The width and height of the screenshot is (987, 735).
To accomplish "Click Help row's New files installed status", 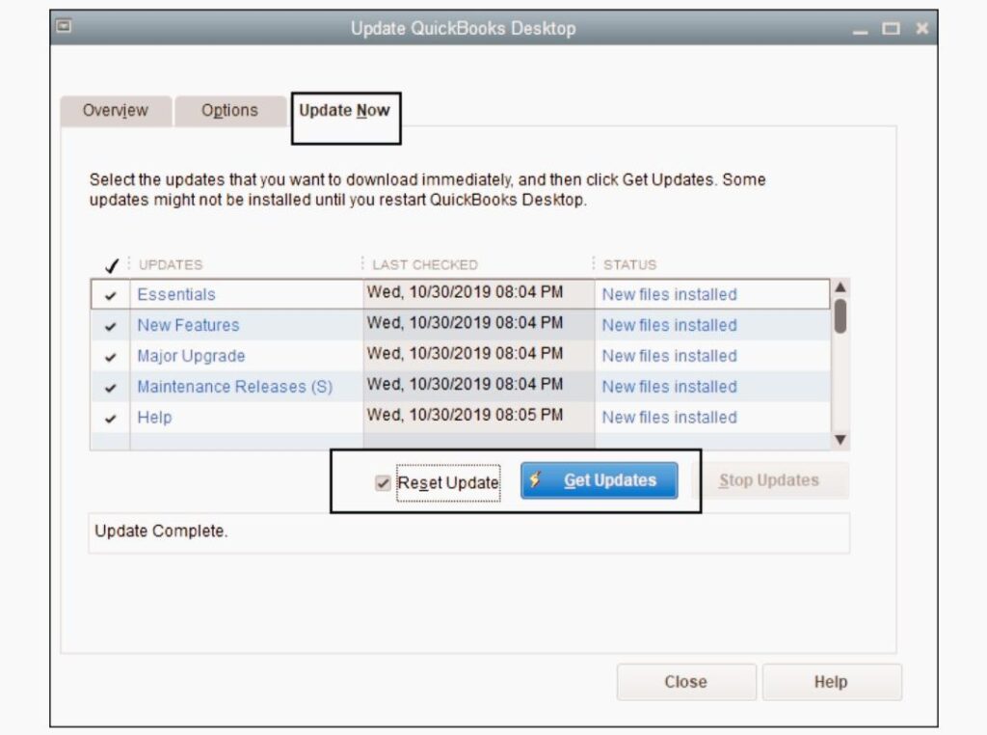I will pos(669,417).
